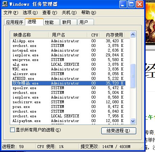Screen dimensions: 155x152
Task: Switch to the 性能 tab
Action: [x=52, y=22]
